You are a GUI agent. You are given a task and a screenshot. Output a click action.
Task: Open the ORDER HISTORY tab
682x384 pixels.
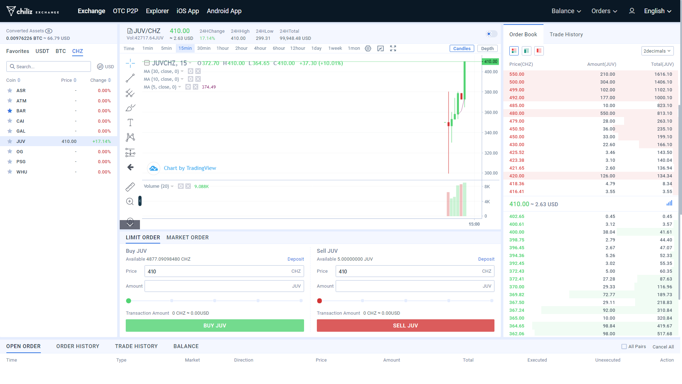78,346
